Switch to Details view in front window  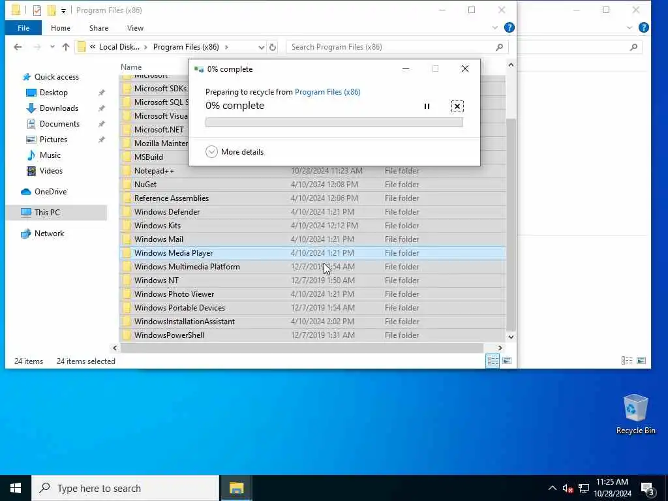coord(493,361)
